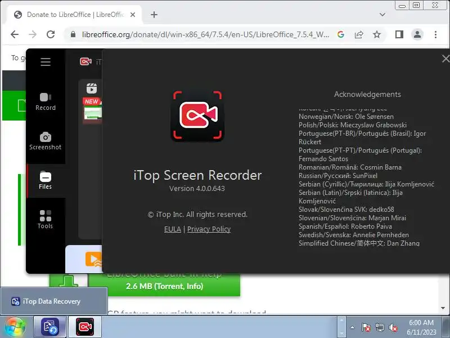Open the Screenshot section in sidebar
This screenshot has width=450, height=338.
46,141
